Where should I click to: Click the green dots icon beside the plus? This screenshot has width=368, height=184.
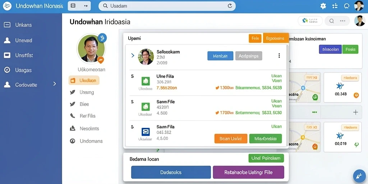[314, 112]
